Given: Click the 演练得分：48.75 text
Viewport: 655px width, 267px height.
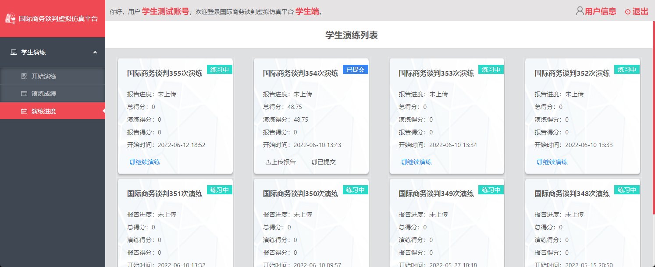Looking at the screenshot, I should [x=285, y=119].
